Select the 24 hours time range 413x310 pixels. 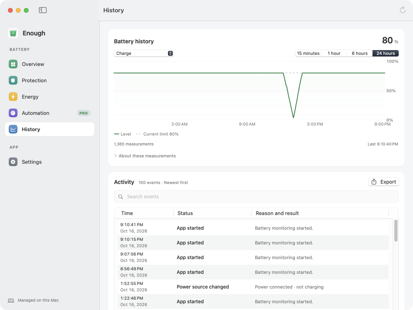pyautogui.click(x=386, y=53)
